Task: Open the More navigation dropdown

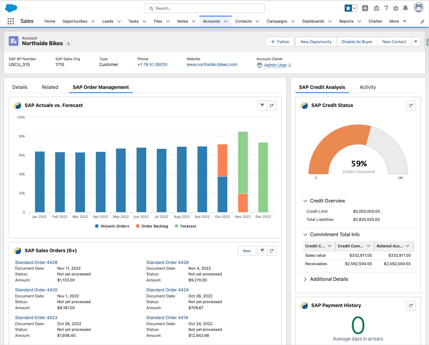Action: click(398, 21)
